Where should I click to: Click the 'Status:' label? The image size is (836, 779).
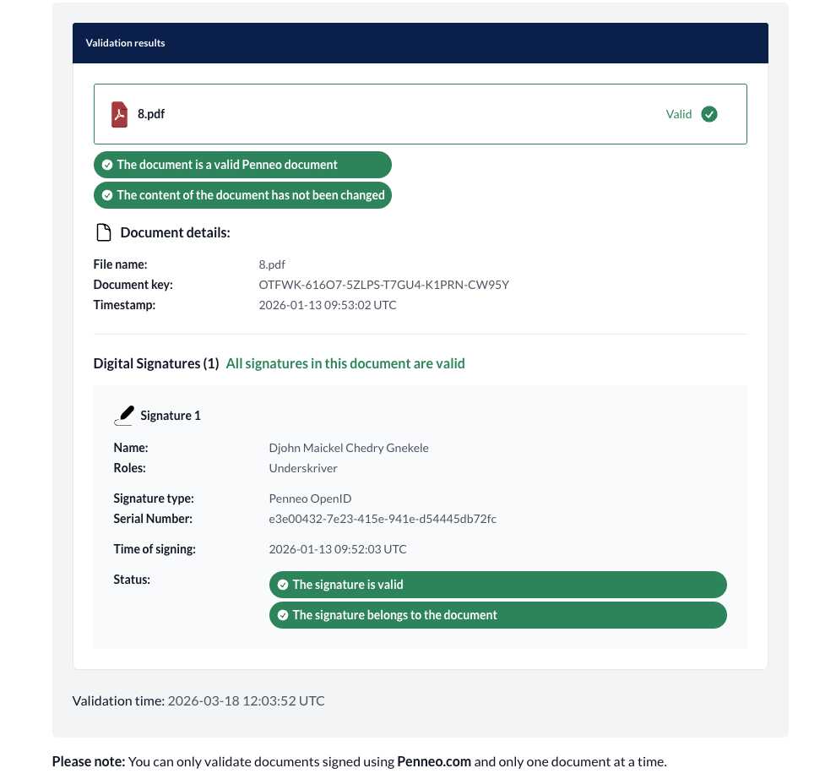click(x=132, y=580)
